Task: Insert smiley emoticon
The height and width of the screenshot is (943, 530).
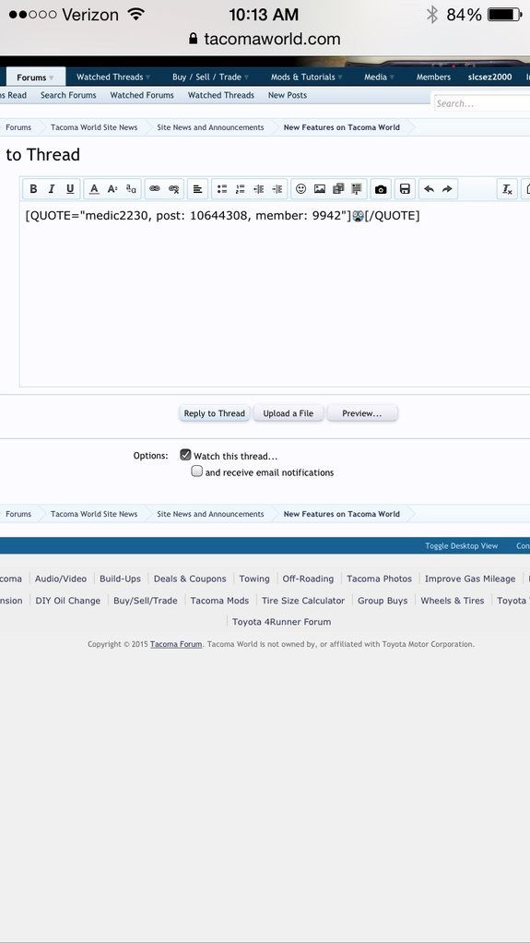Action: click(301, 189)
